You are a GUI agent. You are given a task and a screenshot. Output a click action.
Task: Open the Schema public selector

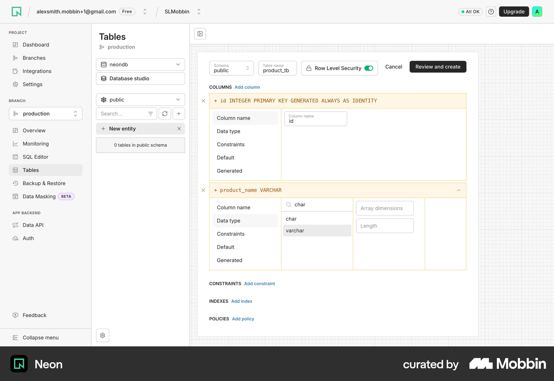tap(231, 68)
